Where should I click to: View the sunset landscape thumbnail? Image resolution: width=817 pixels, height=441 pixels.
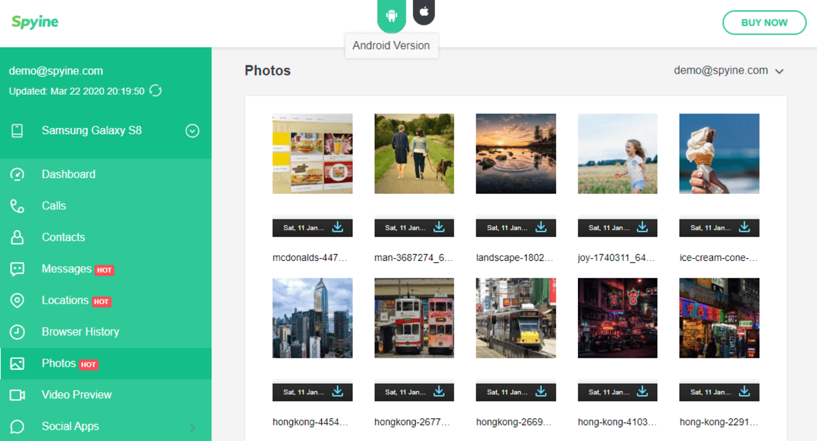click(516, 154)
